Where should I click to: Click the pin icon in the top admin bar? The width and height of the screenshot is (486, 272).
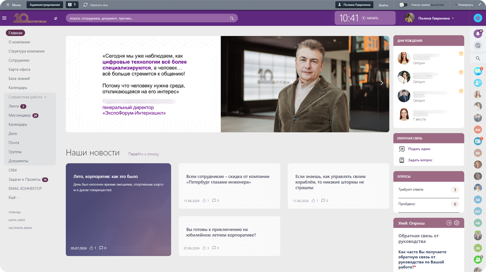(479, 5)
